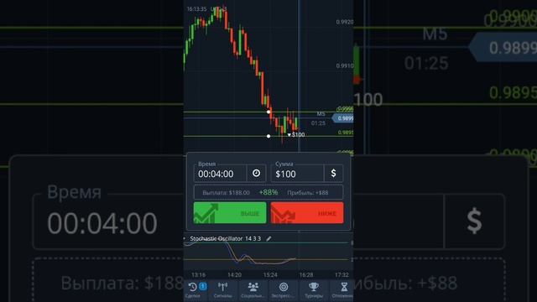Image resolution: width=537 pixels, height=302 pixels.
Task: Edit the $100 amount field
Action: [x=297, y=174]
